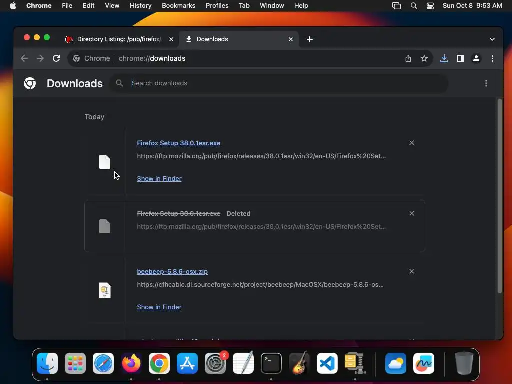Image resolution: width=512 pixels, height=384 pixels.
Task: Open the View menu
Action: 112,5
